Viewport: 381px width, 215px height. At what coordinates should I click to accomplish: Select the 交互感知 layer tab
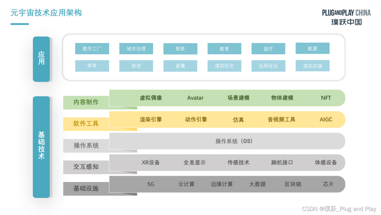[x=86, y=167]
